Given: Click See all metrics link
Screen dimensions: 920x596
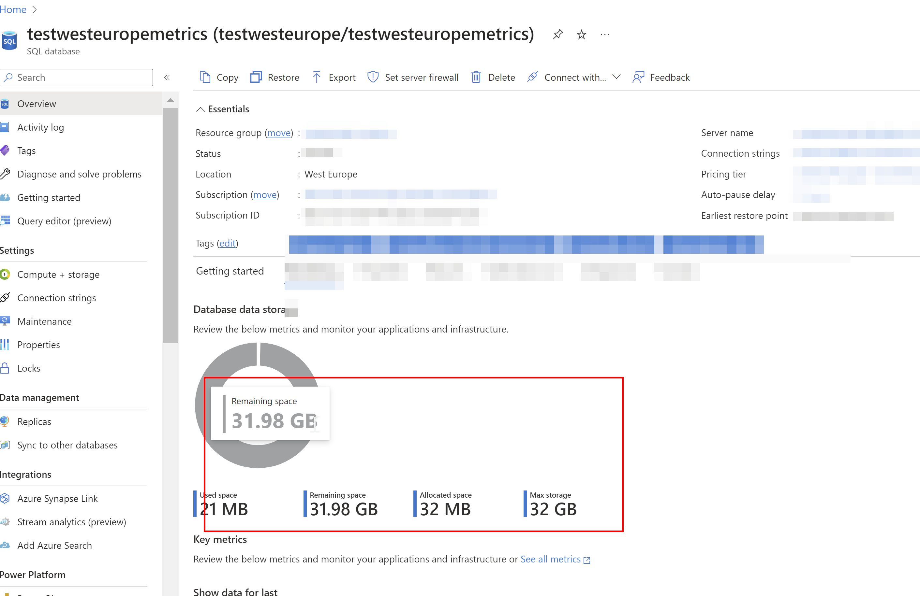Looking at the screenshot, I should [x=550, y=559].
